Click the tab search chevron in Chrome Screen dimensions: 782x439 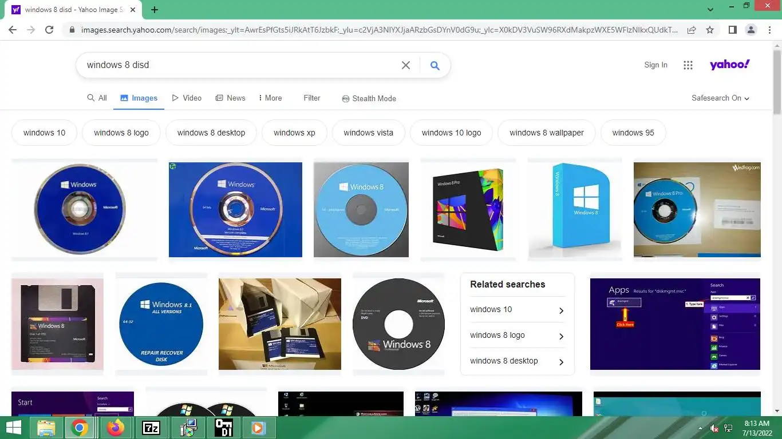(x=710, y=10)
